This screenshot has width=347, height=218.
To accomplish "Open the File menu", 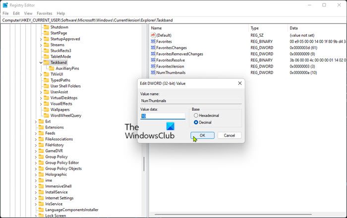I will pos(5,13).
